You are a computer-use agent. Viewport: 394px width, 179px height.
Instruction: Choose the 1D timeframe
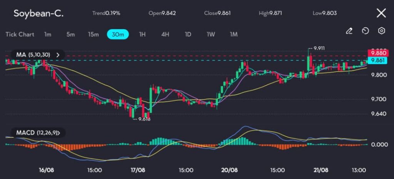point(188,34)
